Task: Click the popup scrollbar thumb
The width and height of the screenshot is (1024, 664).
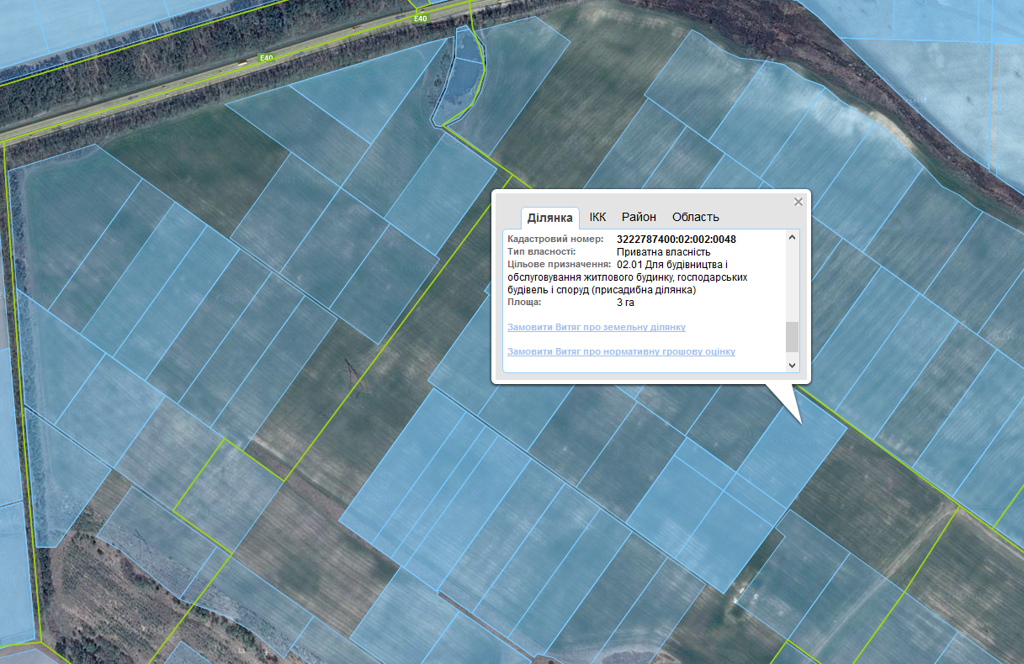Action: (791, 336)
